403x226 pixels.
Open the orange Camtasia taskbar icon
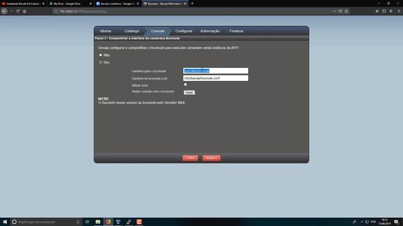(139, 222)
